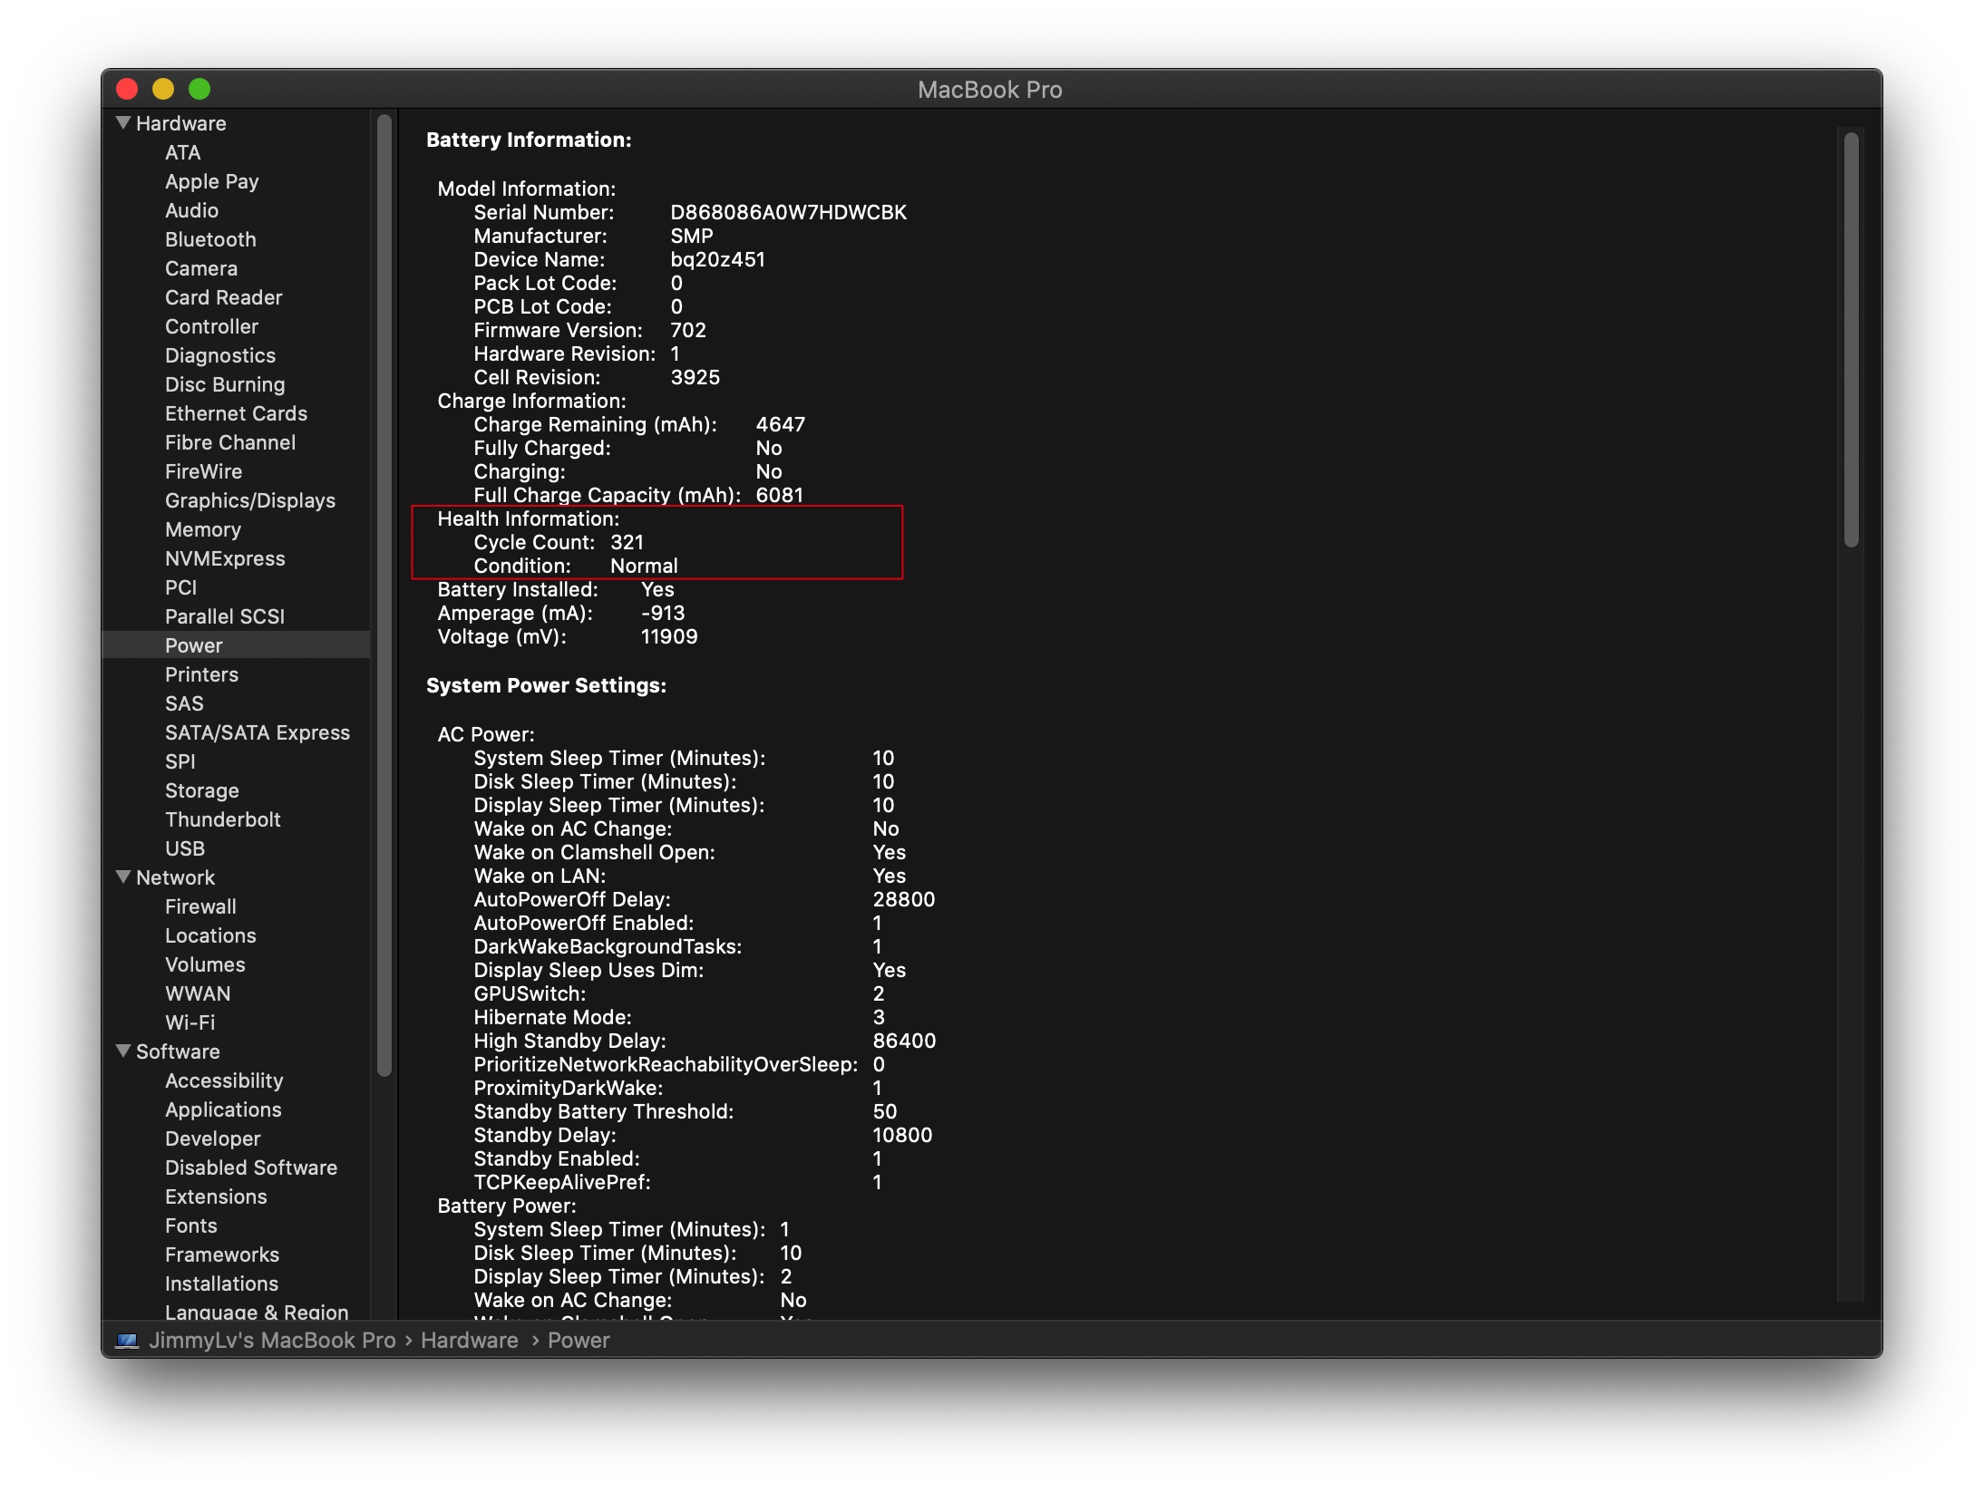Image resolution: width=1984 pixels, height=1492 pixels.
Task: Click the MacBook icon in path bar
Action: [127, 1340]
